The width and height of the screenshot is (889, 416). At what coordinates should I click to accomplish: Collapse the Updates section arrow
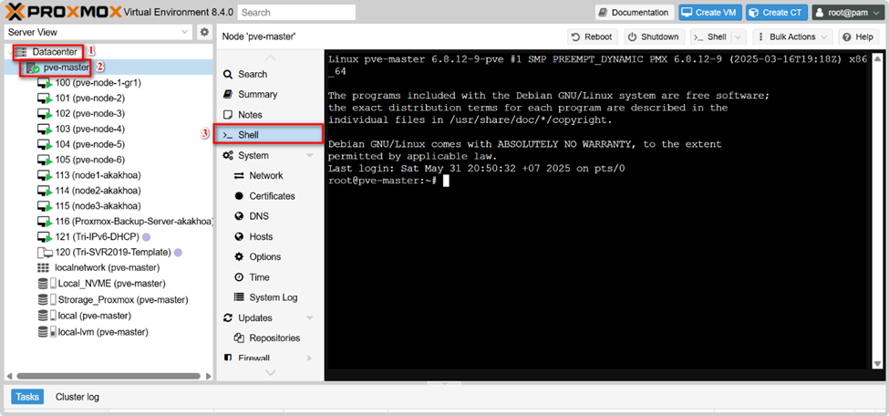click(310, 318)
